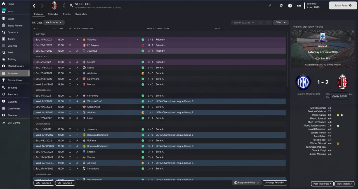Open the Medical Centre section
This screenshot has width=358, height=189.
pos(4,66)
